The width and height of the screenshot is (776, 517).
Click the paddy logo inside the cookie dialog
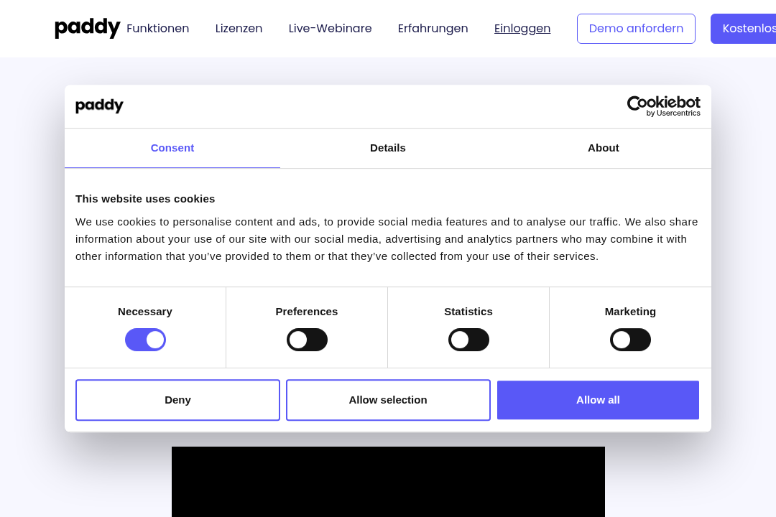(x=99, y=106)
